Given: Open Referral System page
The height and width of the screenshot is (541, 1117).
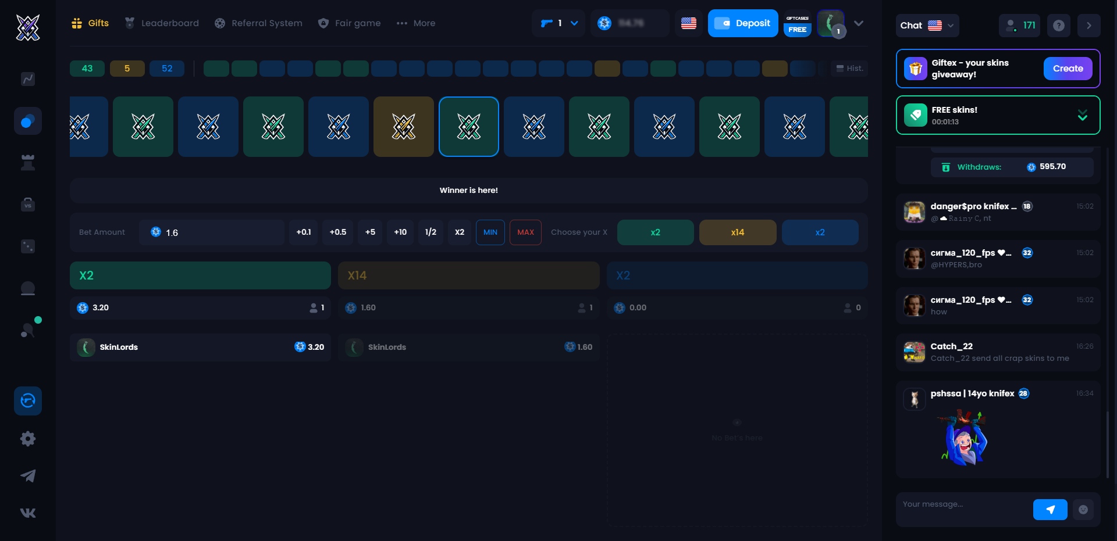Looking at the screenshot, I should coord(258,23).
